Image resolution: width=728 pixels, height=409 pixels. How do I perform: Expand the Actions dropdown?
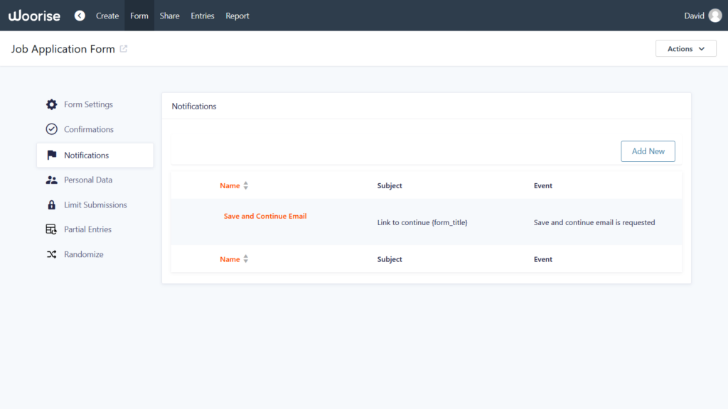pos(685,48)
